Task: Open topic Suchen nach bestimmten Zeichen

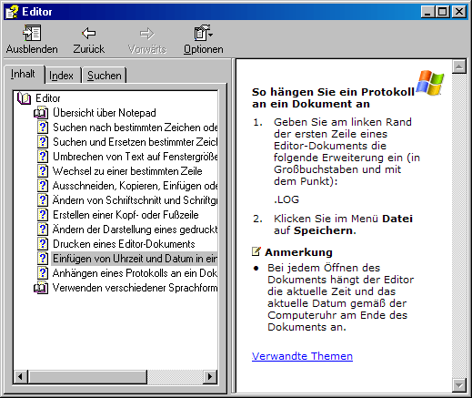Action: click(x=135, y=128)
